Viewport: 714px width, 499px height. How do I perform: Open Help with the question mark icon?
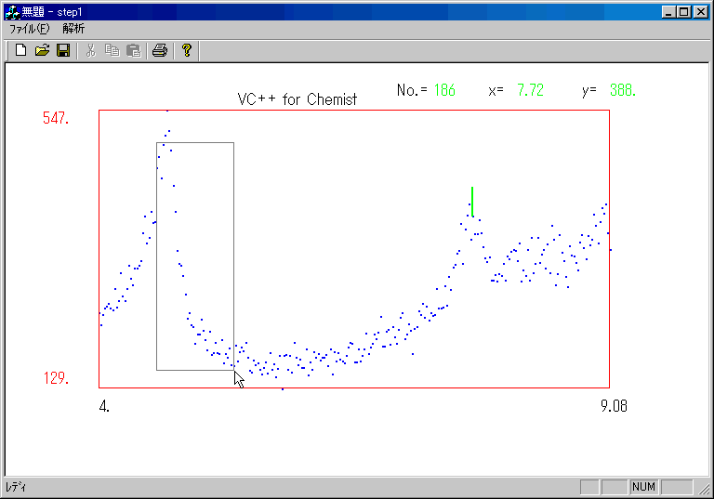(x=187, y=50)
